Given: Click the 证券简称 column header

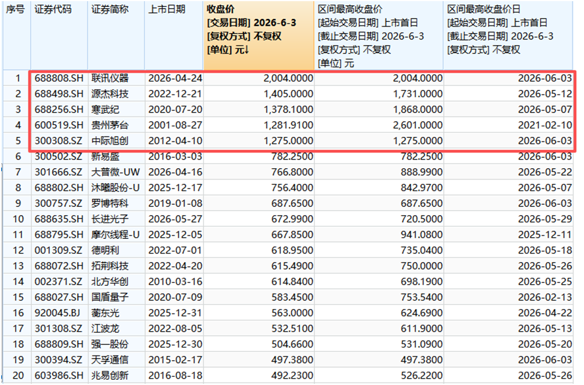Looking at the screenshot, I should 116,36.
